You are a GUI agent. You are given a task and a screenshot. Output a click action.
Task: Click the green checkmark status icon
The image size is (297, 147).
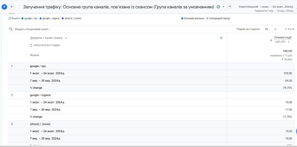pyautogui.click(x=218, y=7)
